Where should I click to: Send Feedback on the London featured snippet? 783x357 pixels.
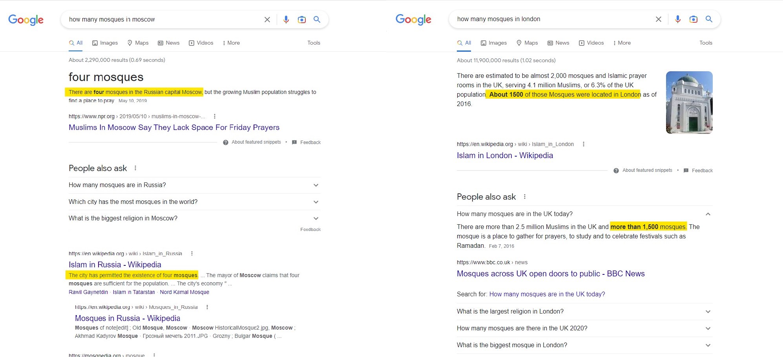pyautogui.click(x=698, y=171)
